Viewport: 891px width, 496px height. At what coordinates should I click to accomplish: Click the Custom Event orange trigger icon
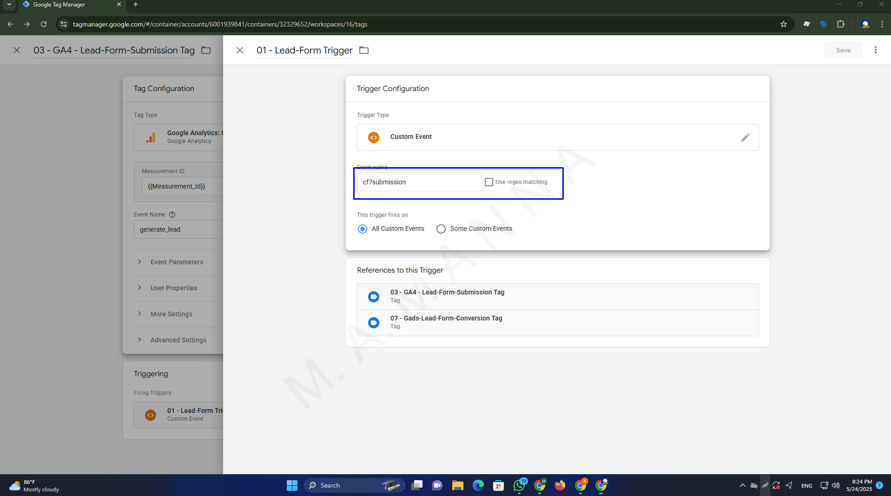(373, 137)
